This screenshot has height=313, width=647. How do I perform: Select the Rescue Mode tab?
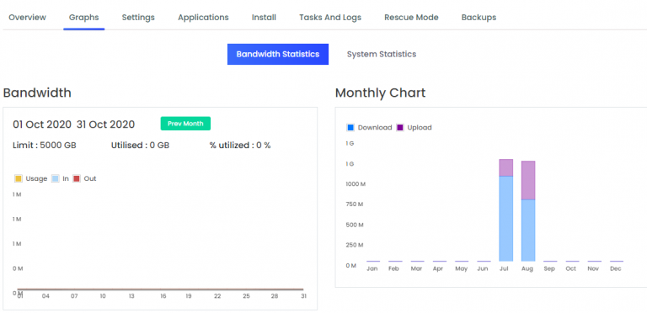point(411,18)
